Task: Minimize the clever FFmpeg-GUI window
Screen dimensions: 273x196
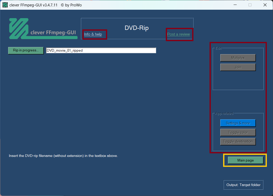Action: pyautogui.click(x=235, y=5)
